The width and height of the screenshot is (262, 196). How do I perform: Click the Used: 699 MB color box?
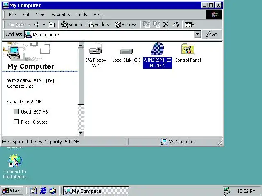coord(16,111)
